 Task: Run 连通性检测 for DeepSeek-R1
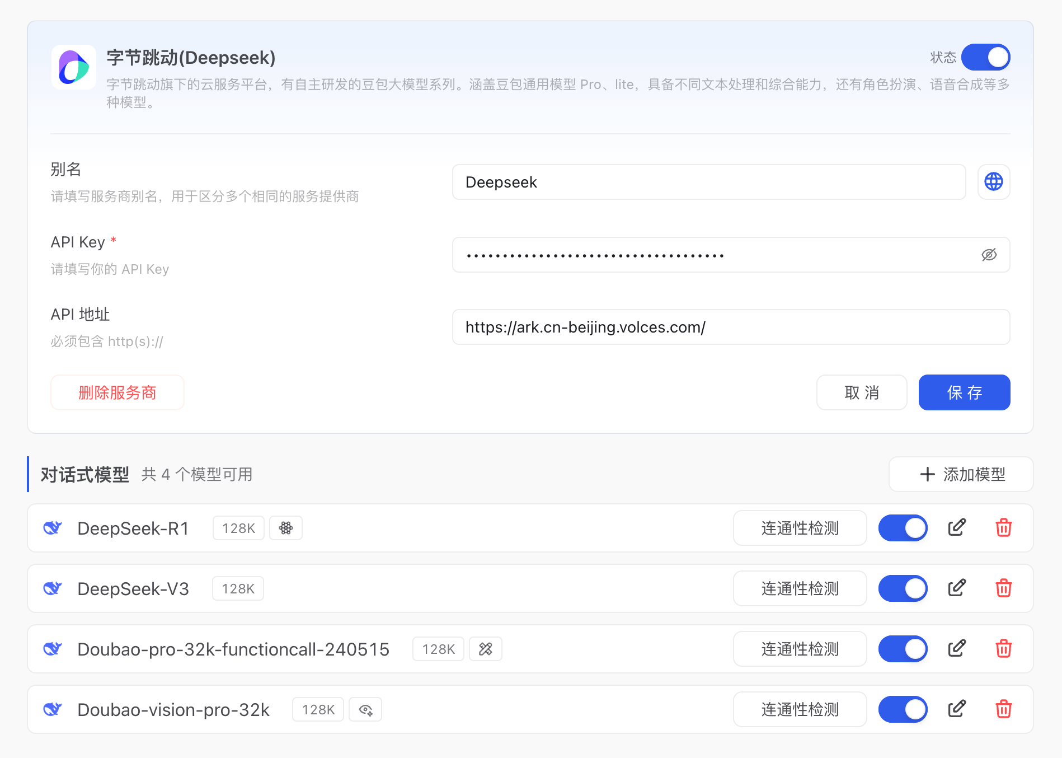click(x=800, y=528)
